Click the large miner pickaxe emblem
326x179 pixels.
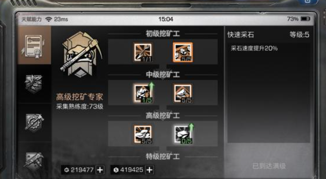coord(81,54)
